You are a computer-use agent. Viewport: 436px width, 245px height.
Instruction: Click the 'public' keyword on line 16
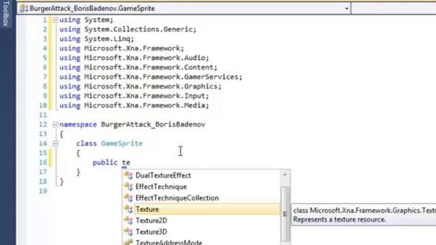(x=105, y=163)
